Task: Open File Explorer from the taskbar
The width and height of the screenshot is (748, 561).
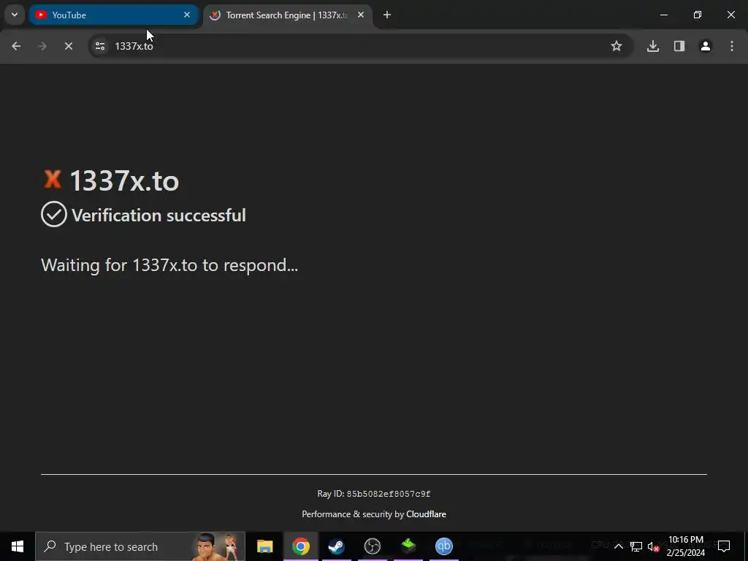Action: [x=264, y=546]
